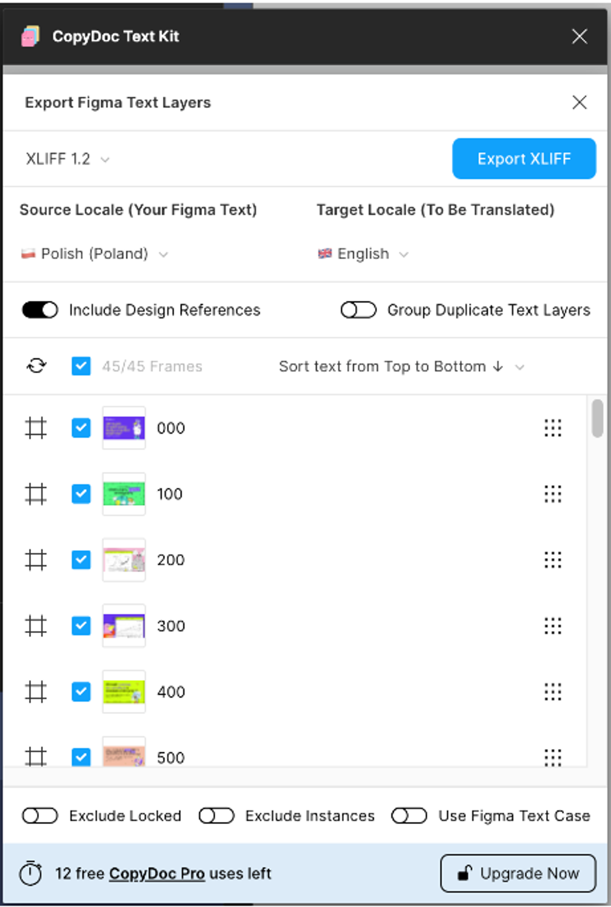Enable Group Duplicate Text Layers

tap(358, 310)
